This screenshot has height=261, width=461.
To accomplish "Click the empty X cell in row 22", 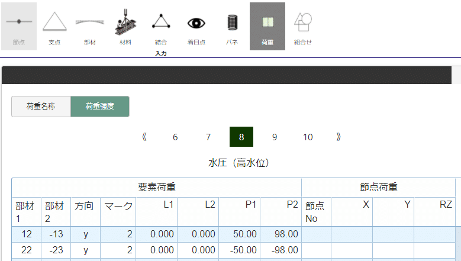I will pos(352,250).
